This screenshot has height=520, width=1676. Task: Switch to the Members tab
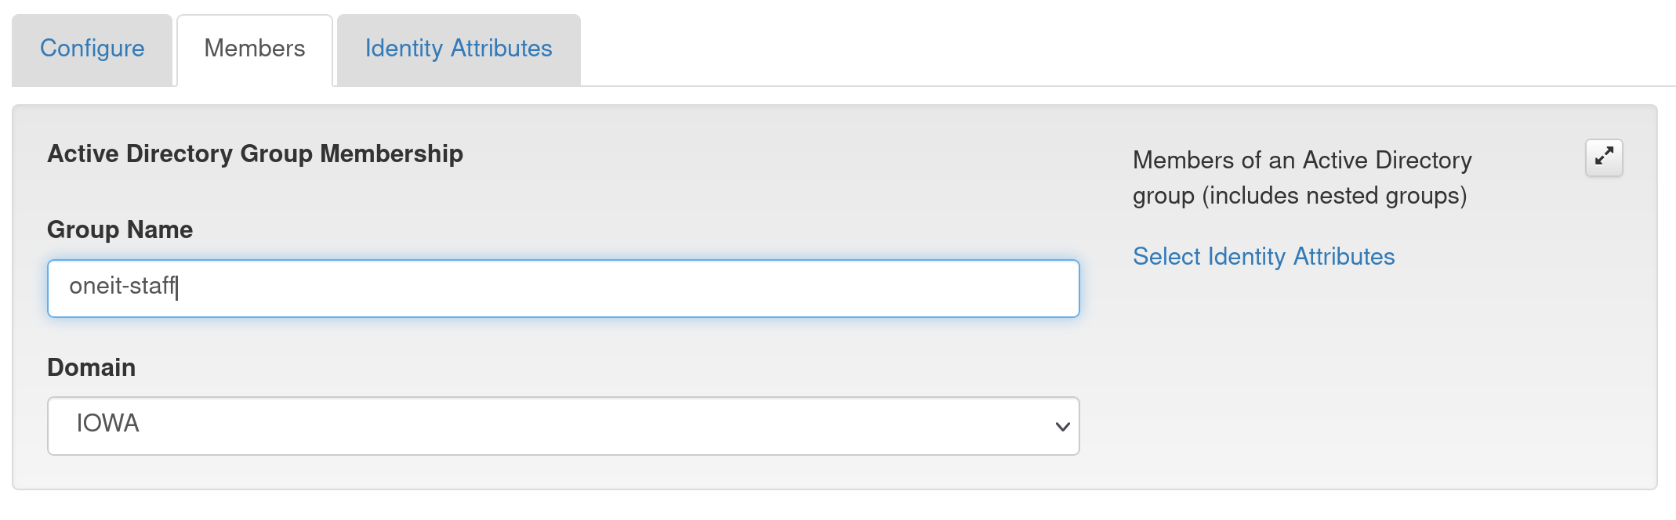[255, 49]
